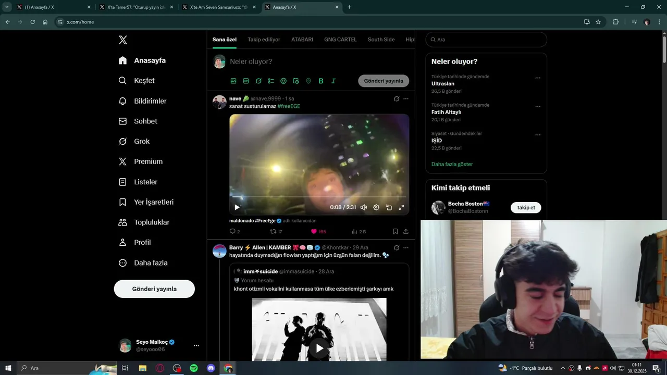This screenshot has height=375, width=667.
Task: Click the big Gönderi yayınla sidebar button
Action: click(x=154, y=289)
